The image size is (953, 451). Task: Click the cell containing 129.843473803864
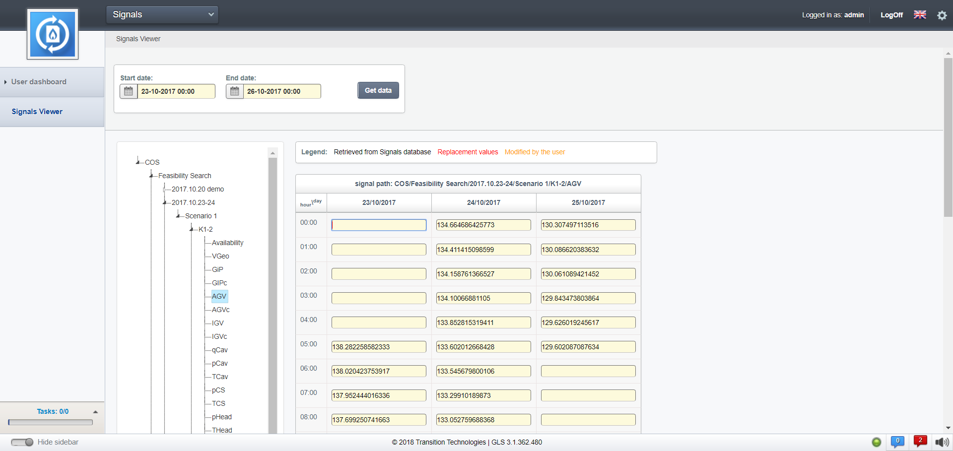tap(588, 298)
